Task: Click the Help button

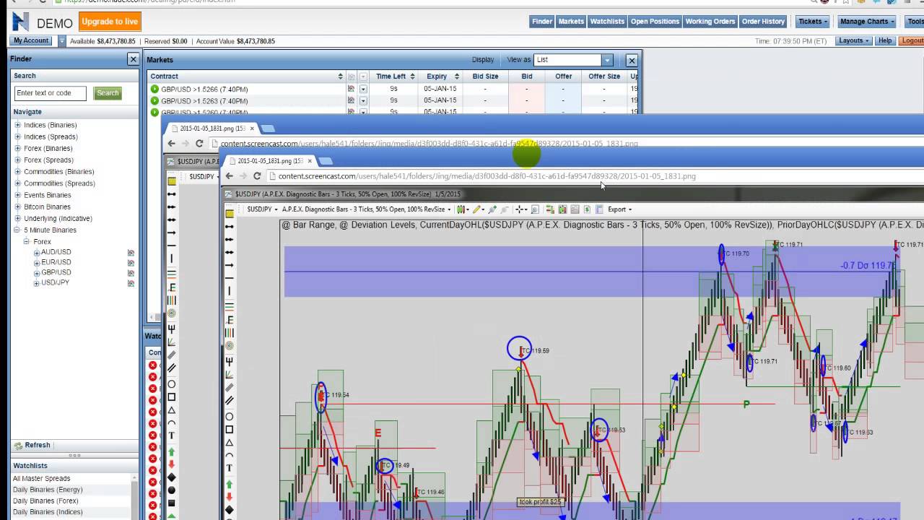Action: 885,41
